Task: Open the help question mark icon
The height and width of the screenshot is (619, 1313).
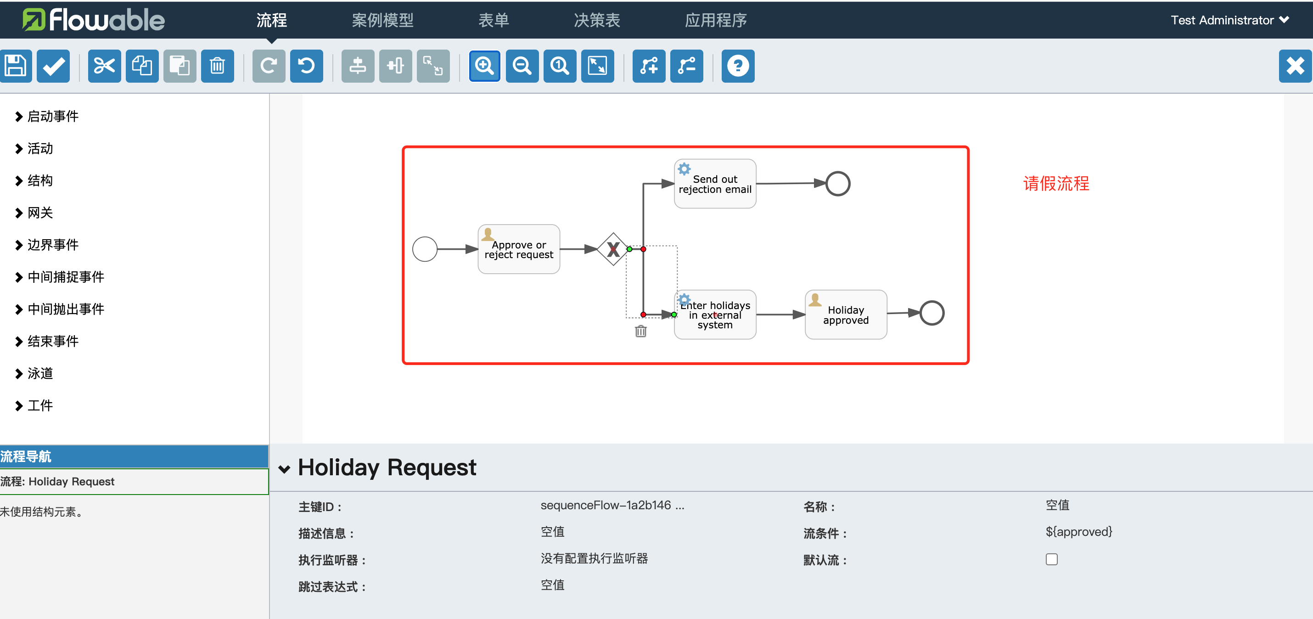Action: point(738,66)
